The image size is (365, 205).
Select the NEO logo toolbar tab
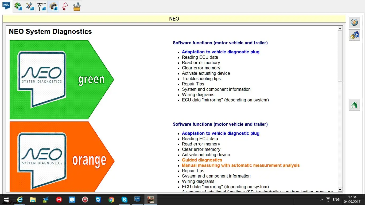pyautogui.click(x=6, y=6)
